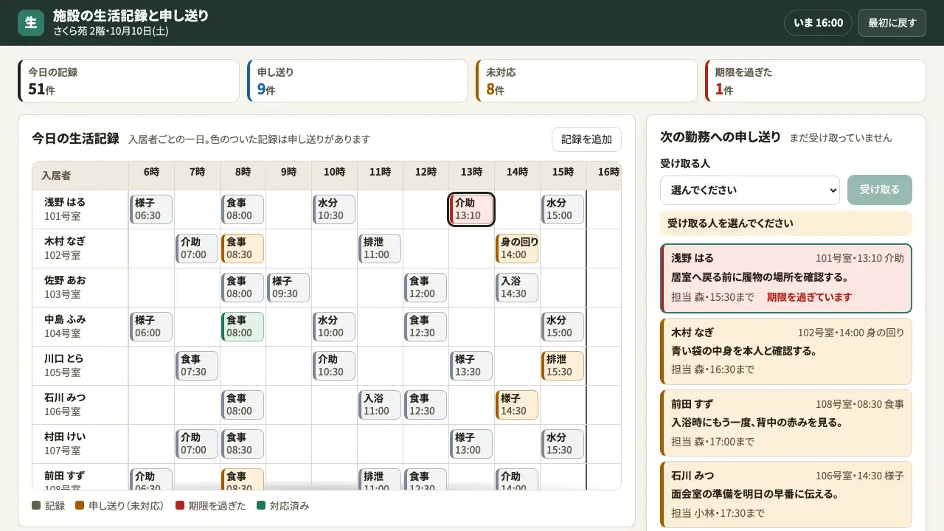
Task: Open 浅野 はる handover card 履物の場所
Action: pyautogui.click(x=786, y=278)
